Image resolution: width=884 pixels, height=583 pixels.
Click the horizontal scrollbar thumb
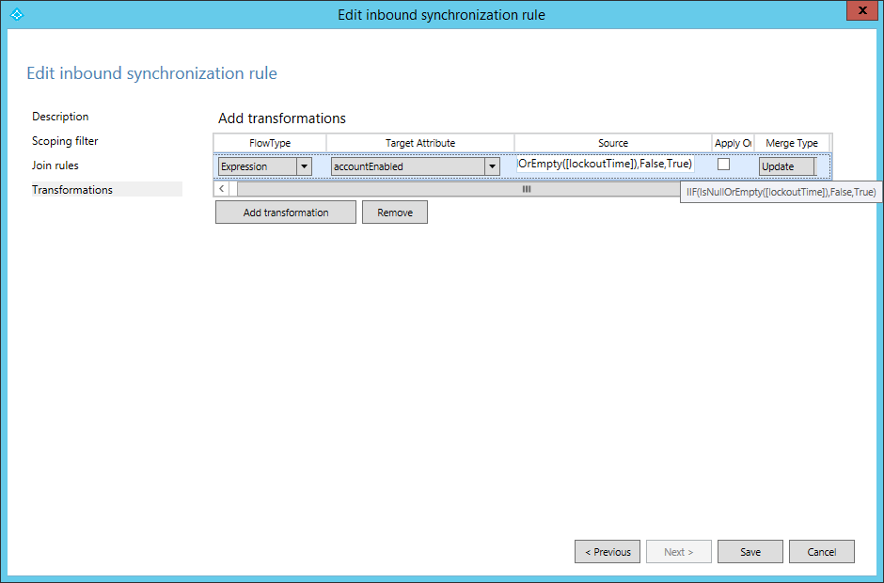[x=526, y=189]
